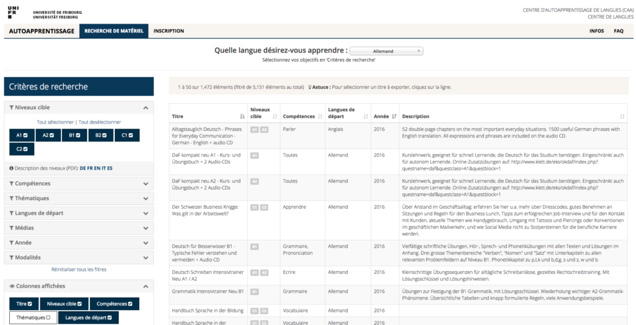The width and height of the screenshot is (636, 325).
Task: Open FR level description PDF
Action: pos(90,168)
